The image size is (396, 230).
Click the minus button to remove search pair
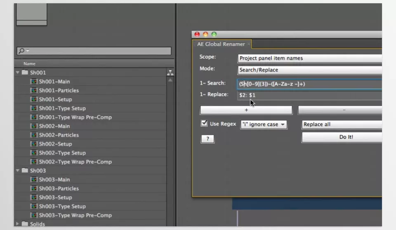click(x=340, y=110)
